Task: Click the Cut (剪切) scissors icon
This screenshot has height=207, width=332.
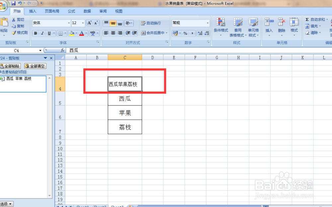Action: pyautogui.click(x=14, y=20)
